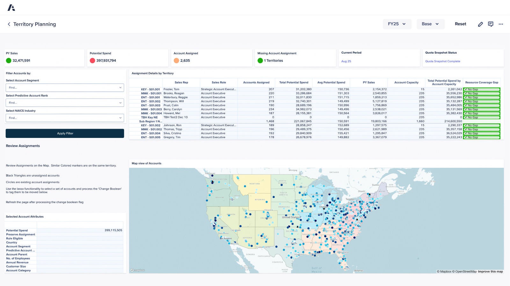This screenshot has width=510, height=286.
Task: Click the orange dot on Account Assigned card
Action: click(x=177, y=60)
